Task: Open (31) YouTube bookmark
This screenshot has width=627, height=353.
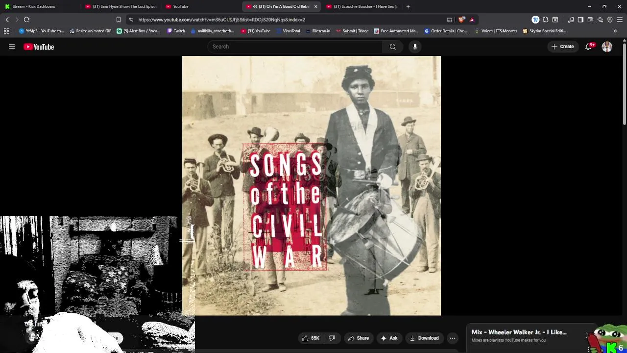Action: tap(256, 31)
